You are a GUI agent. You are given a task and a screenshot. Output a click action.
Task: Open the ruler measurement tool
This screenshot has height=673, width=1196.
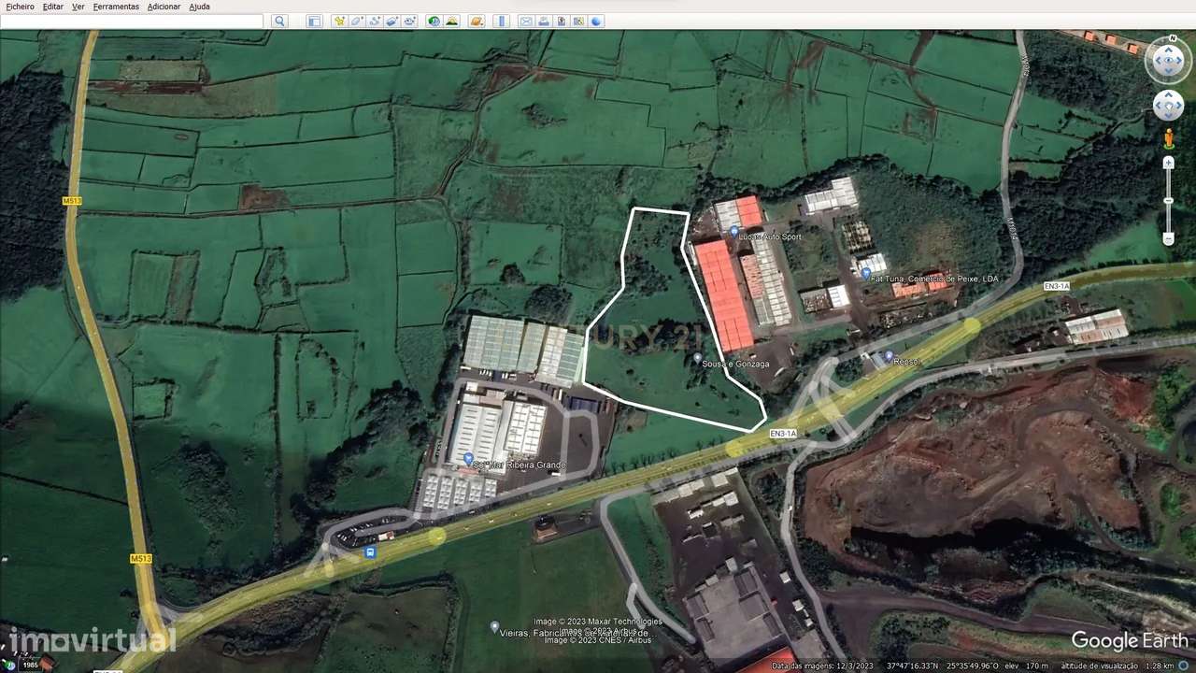click(502, 21)
